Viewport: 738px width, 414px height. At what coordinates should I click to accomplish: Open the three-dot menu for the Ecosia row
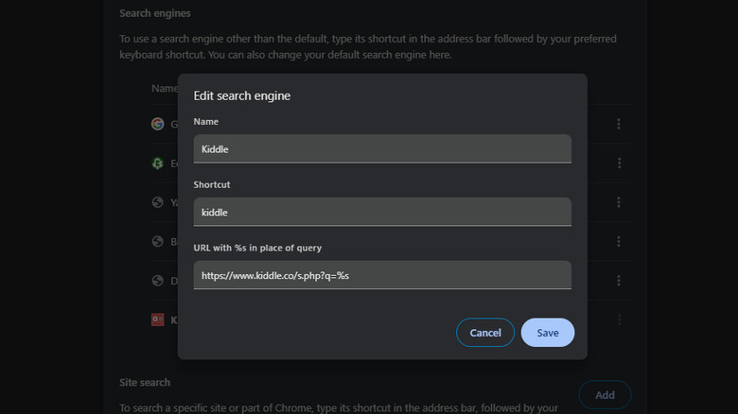pyautogui.click(x=619, y=163)
